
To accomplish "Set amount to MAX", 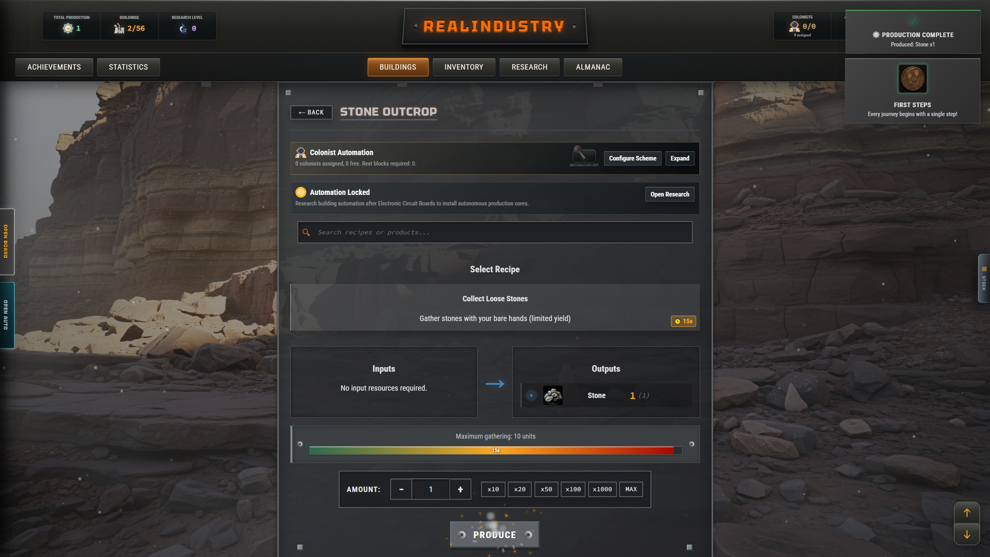I will pyautogui.click(x=631, y=489).
